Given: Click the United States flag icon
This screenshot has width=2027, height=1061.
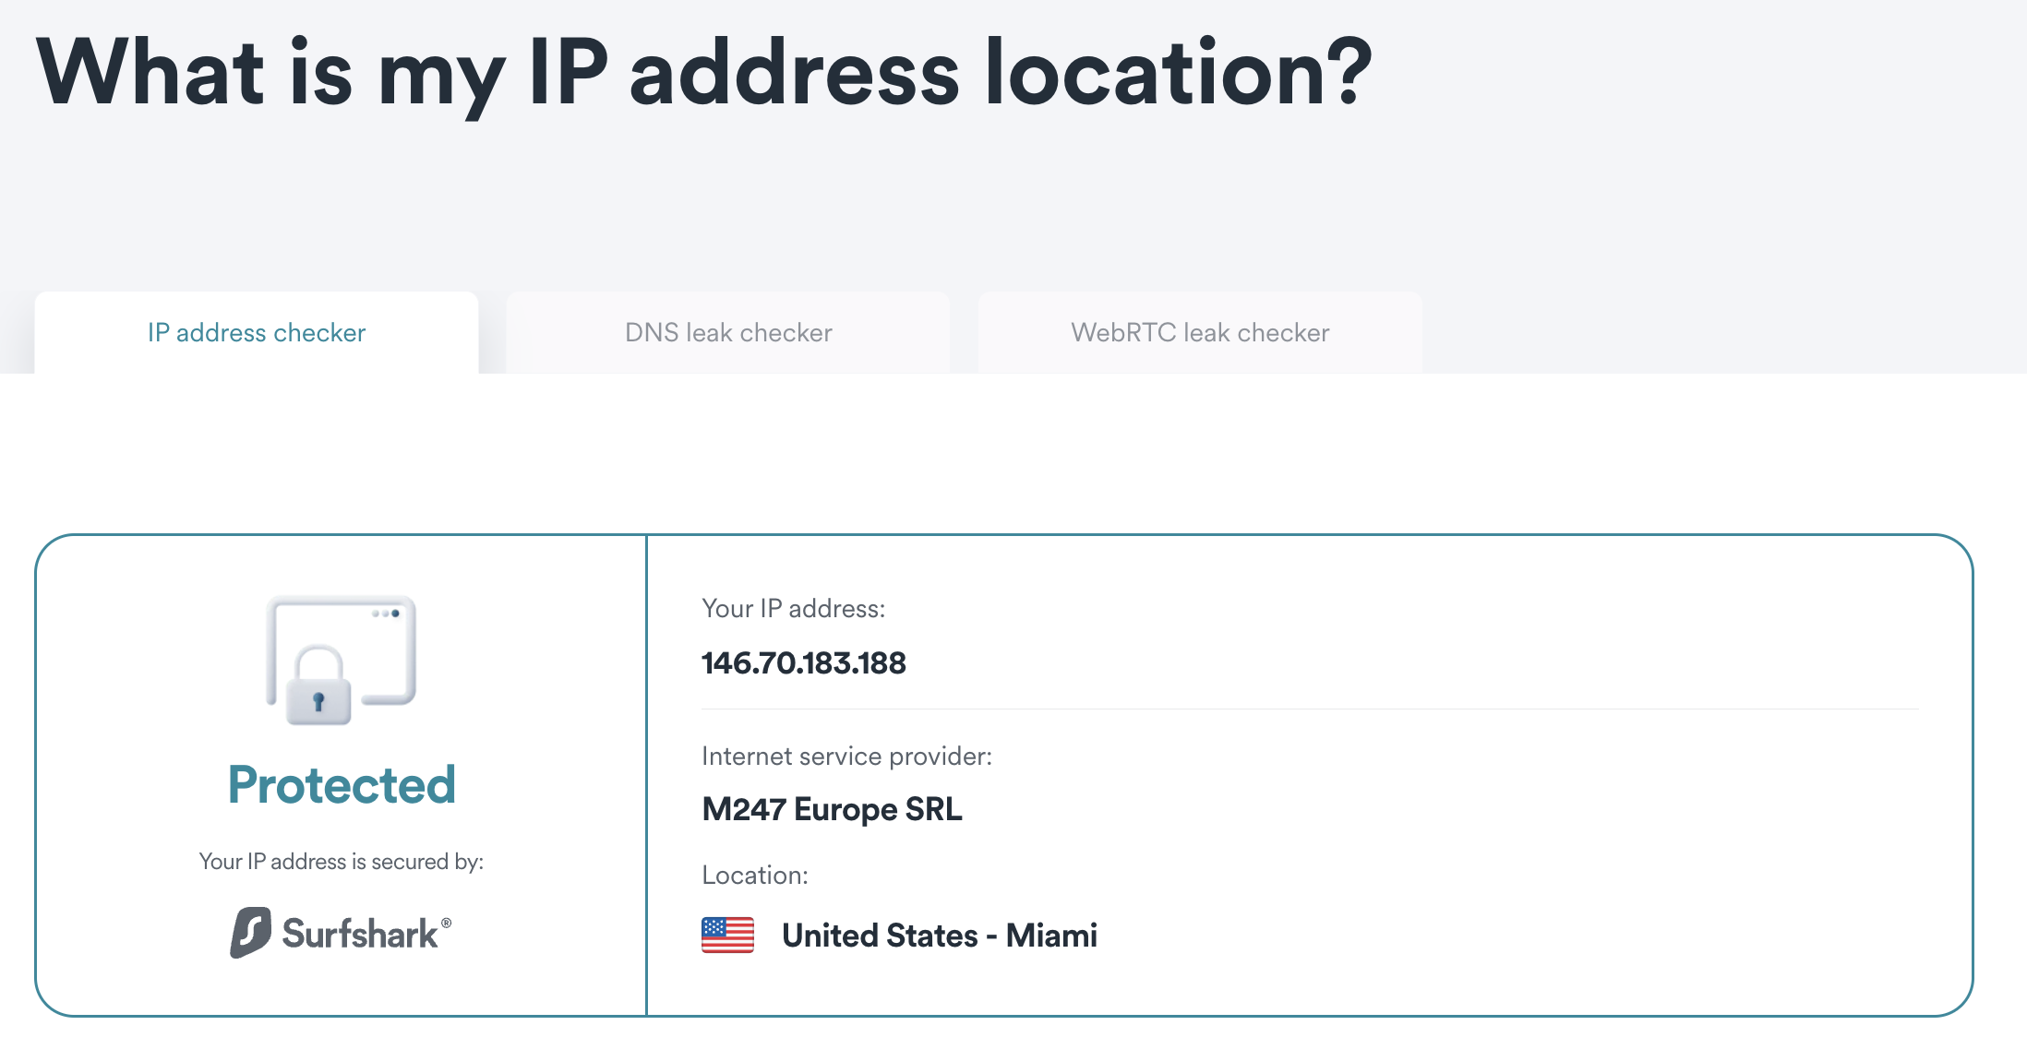Looking at the screenshot, I should coord(727,936).
